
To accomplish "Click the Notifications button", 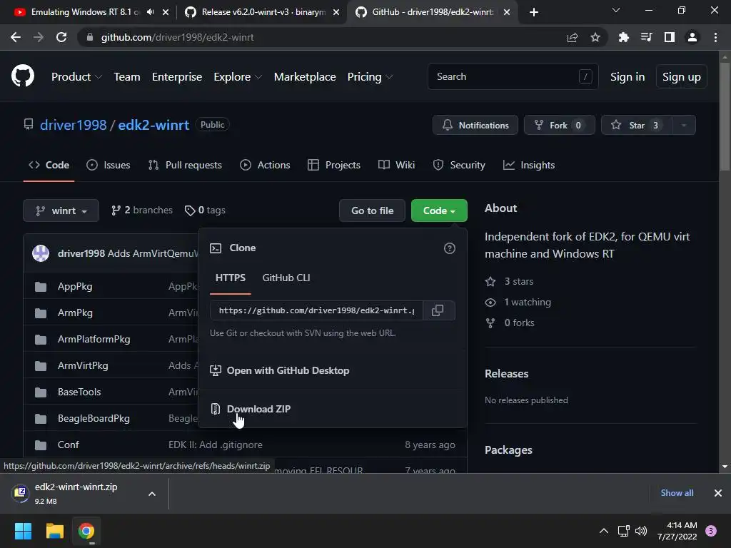I will coord(475,125).
